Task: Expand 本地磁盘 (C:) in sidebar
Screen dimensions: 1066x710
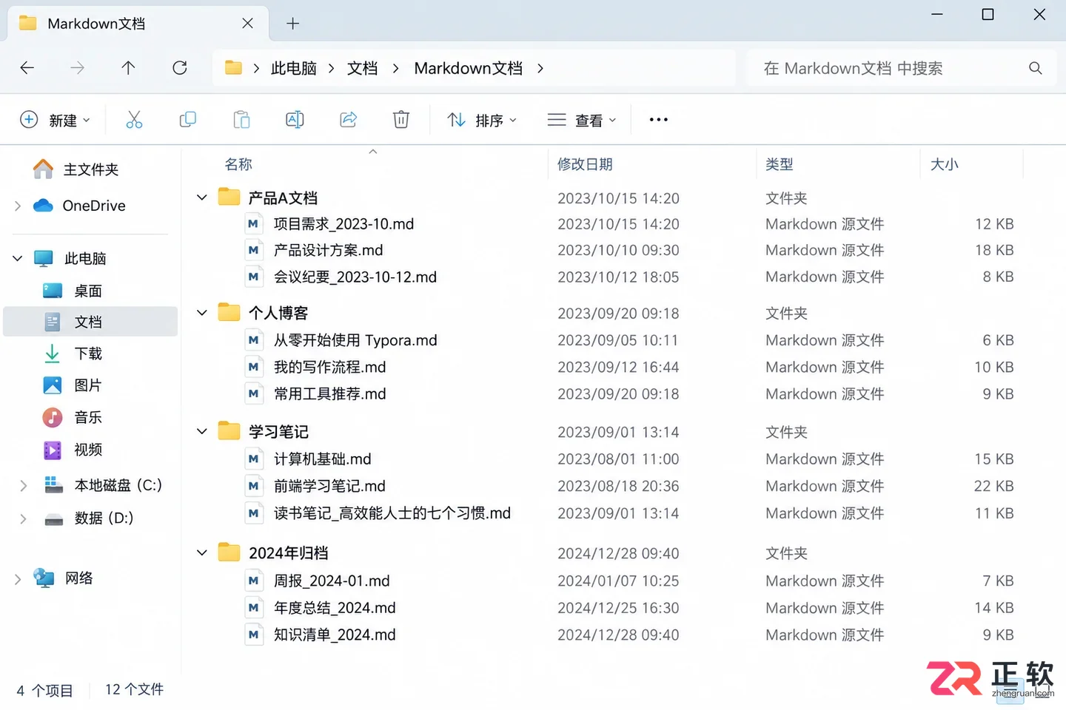Action: [x=23, y=486]
